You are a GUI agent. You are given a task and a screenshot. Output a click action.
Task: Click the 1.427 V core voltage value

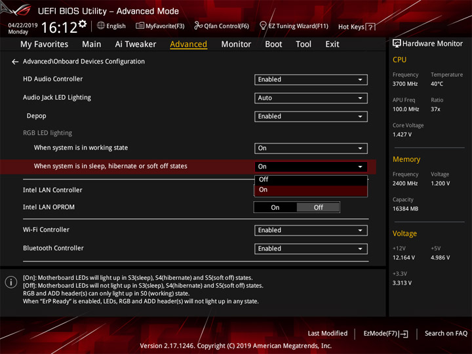[402, 134]
